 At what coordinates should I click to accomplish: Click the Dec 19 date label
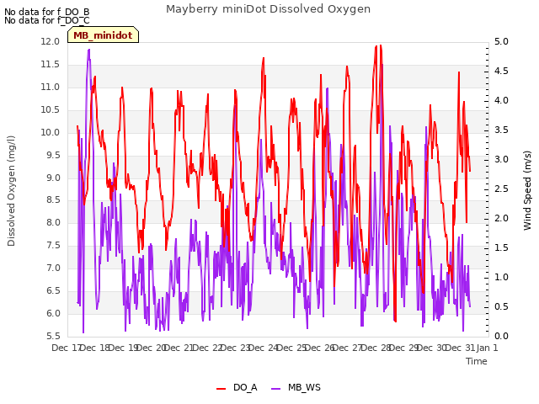click(x=123, y=348)
